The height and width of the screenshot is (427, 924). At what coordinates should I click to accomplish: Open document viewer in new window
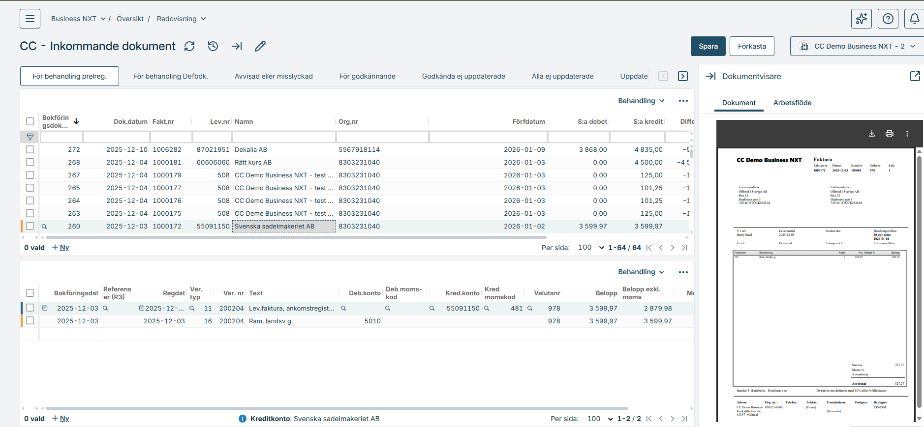coord(915,76)
